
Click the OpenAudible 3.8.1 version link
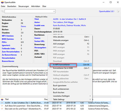[107, 11]
